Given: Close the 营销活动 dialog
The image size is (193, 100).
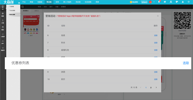Looking at the screenshot, I should 158,16.
